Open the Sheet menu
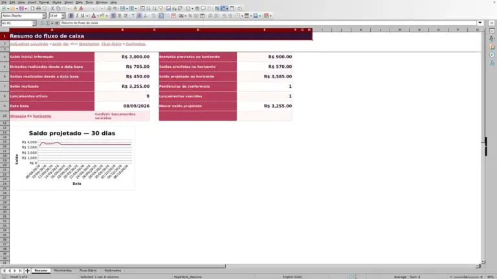Viewport: 497px width, 279px height. pyautogui.click(x=69, y=2)
